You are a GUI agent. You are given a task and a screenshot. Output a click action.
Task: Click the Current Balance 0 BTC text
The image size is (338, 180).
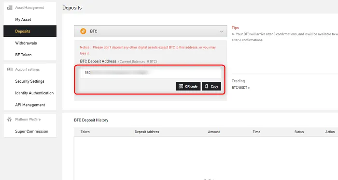pos(138,61)
